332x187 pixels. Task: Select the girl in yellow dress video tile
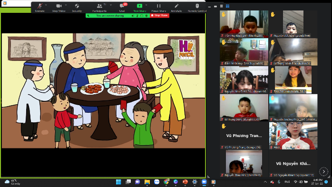293,80
